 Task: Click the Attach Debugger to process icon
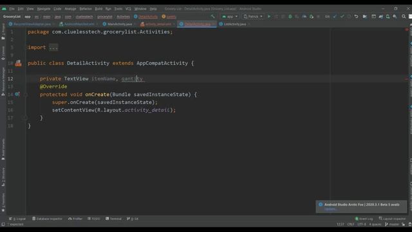tap(312, 16)
